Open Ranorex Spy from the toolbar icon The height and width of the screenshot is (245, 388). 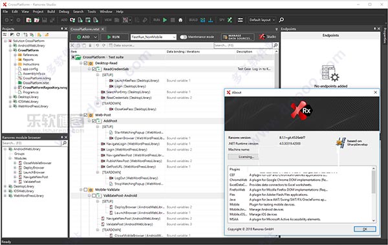(x=230, y=20)
